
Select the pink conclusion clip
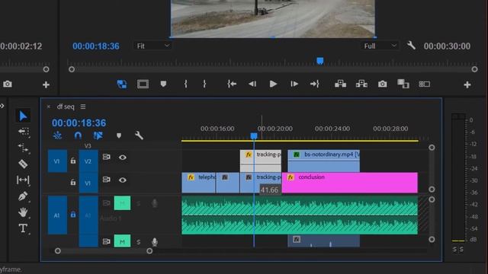point(349,183)
